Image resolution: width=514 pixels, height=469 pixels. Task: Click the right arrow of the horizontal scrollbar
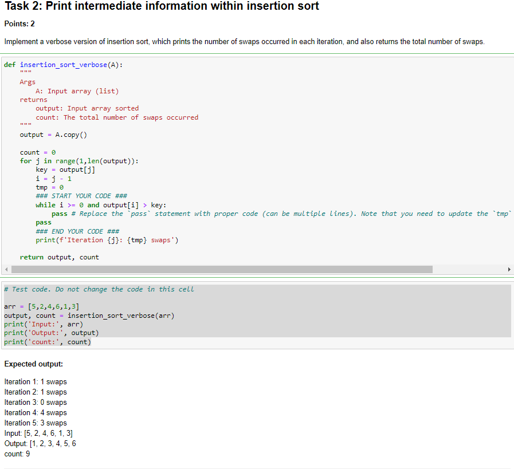(509, 270)
